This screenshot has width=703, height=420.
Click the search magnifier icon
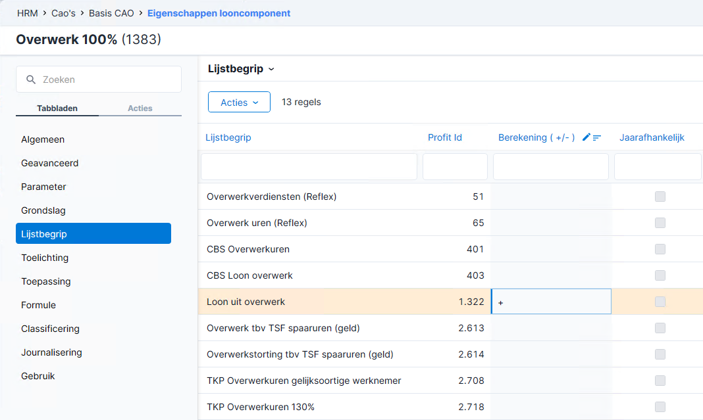coord(31,80)
